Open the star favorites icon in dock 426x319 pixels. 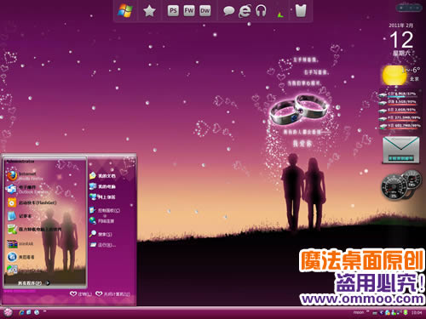click(149, 11)
